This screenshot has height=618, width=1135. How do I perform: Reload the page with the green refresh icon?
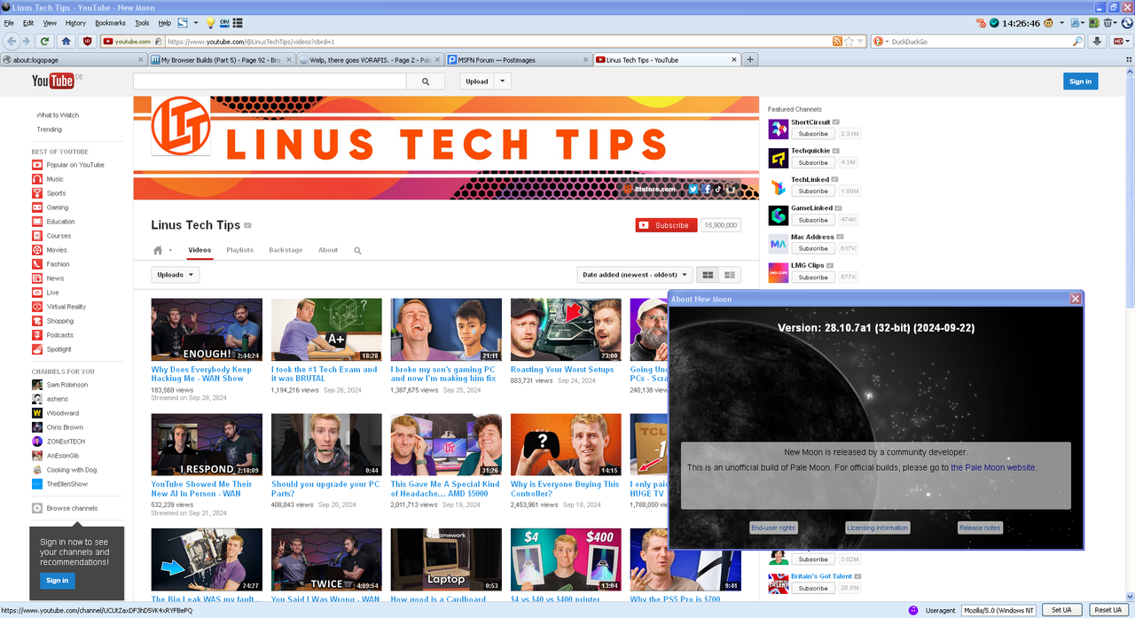45,41
